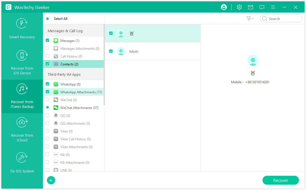This screenshot has width=306, height=190.
Task: Toggle the Select All checkbox
Action: click(47, 19)
